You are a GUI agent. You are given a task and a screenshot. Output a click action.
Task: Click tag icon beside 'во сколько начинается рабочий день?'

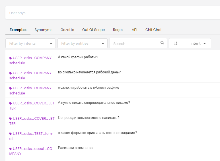[11, 73]
